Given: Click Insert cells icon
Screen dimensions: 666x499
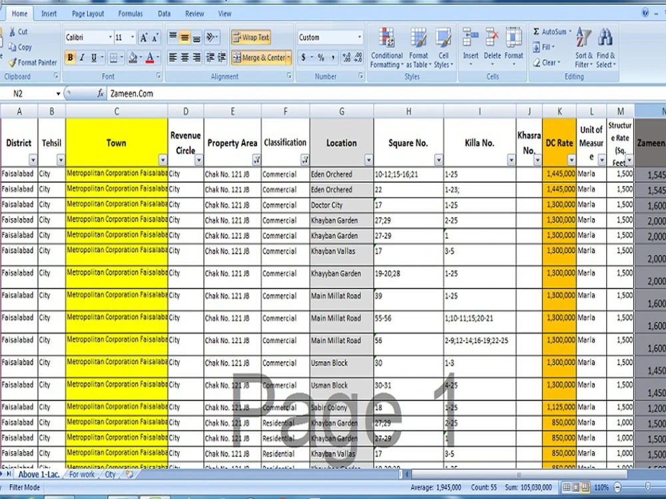Looking at the screenshot, I should click(x=471, y=37).
